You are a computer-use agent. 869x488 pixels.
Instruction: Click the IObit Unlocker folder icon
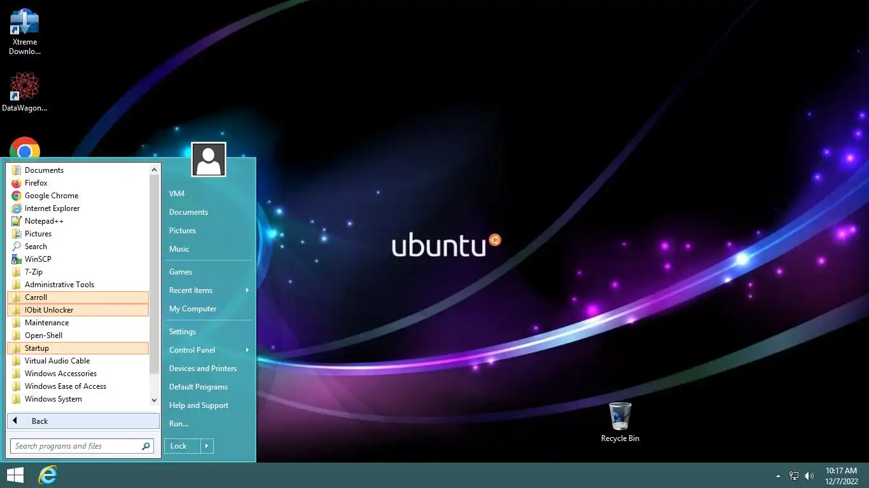[17, 310]
